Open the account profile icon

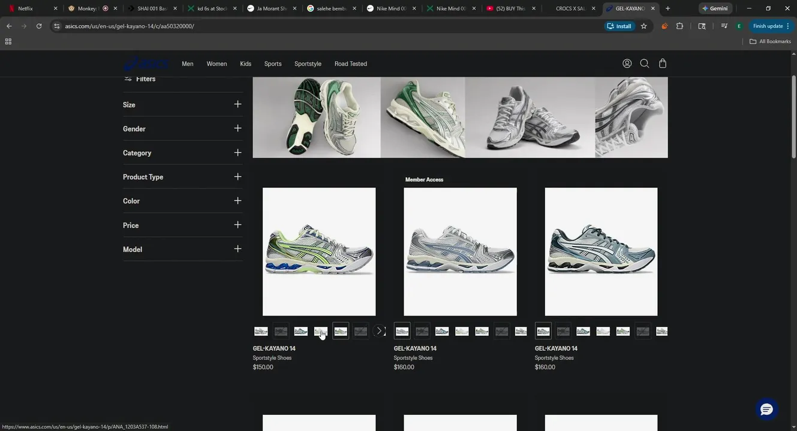pos(627,63)
